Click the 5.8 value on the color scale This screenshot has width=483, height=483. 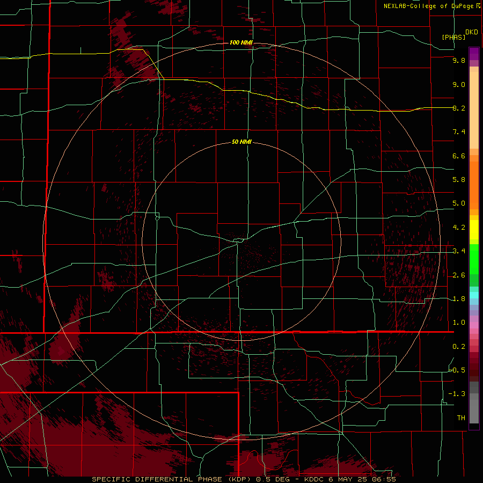pos(459,180)
